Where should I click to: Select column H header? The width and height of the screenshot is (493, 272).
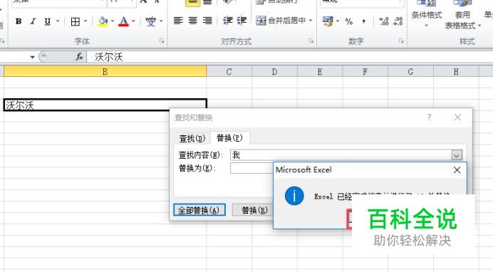[456, 72]
